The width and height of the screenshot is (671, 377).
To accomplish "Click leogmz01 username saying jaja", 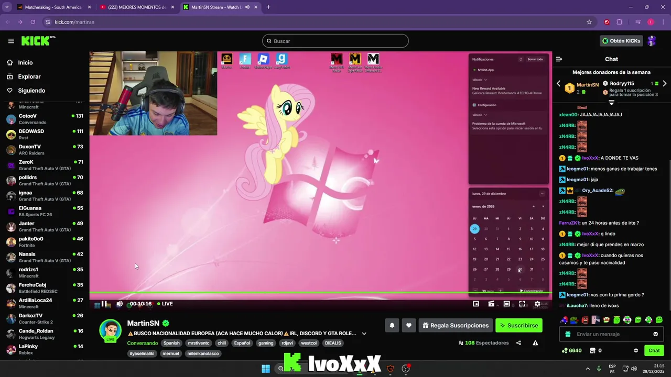I will pos(578,180).
